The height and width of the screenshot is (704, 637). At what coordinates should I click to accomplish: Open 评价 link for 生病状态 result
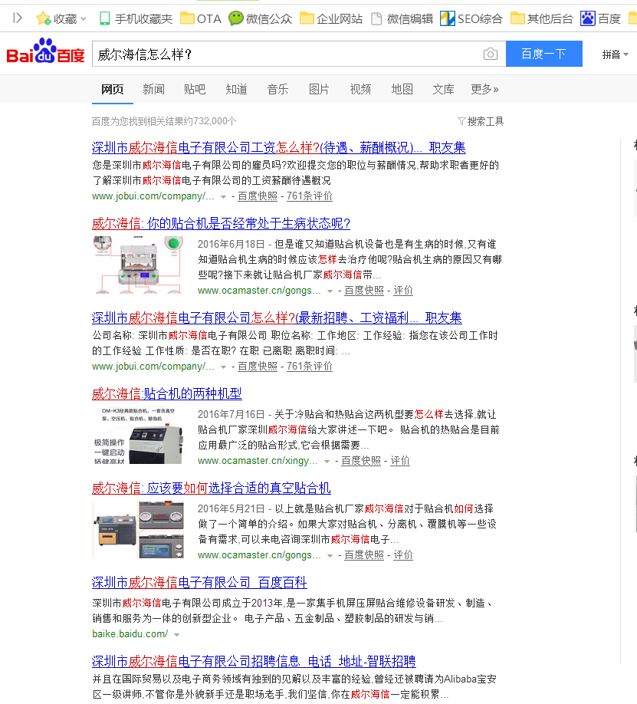click(403, 291)
